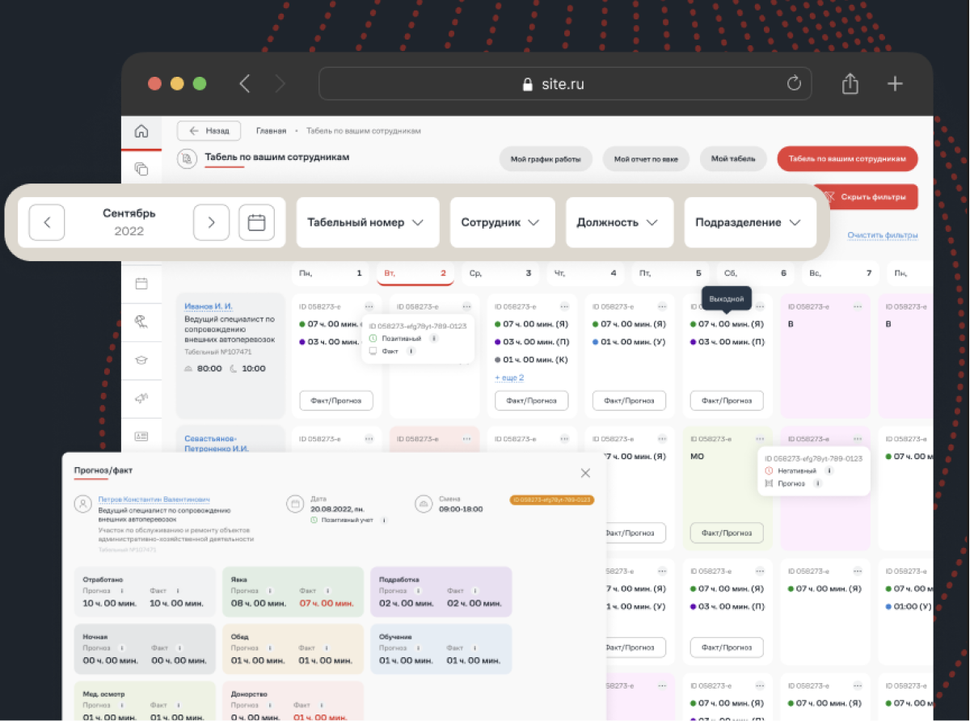970x721 pixels.
Task: Open a new browser tab with plus
Action: point(895,84)
